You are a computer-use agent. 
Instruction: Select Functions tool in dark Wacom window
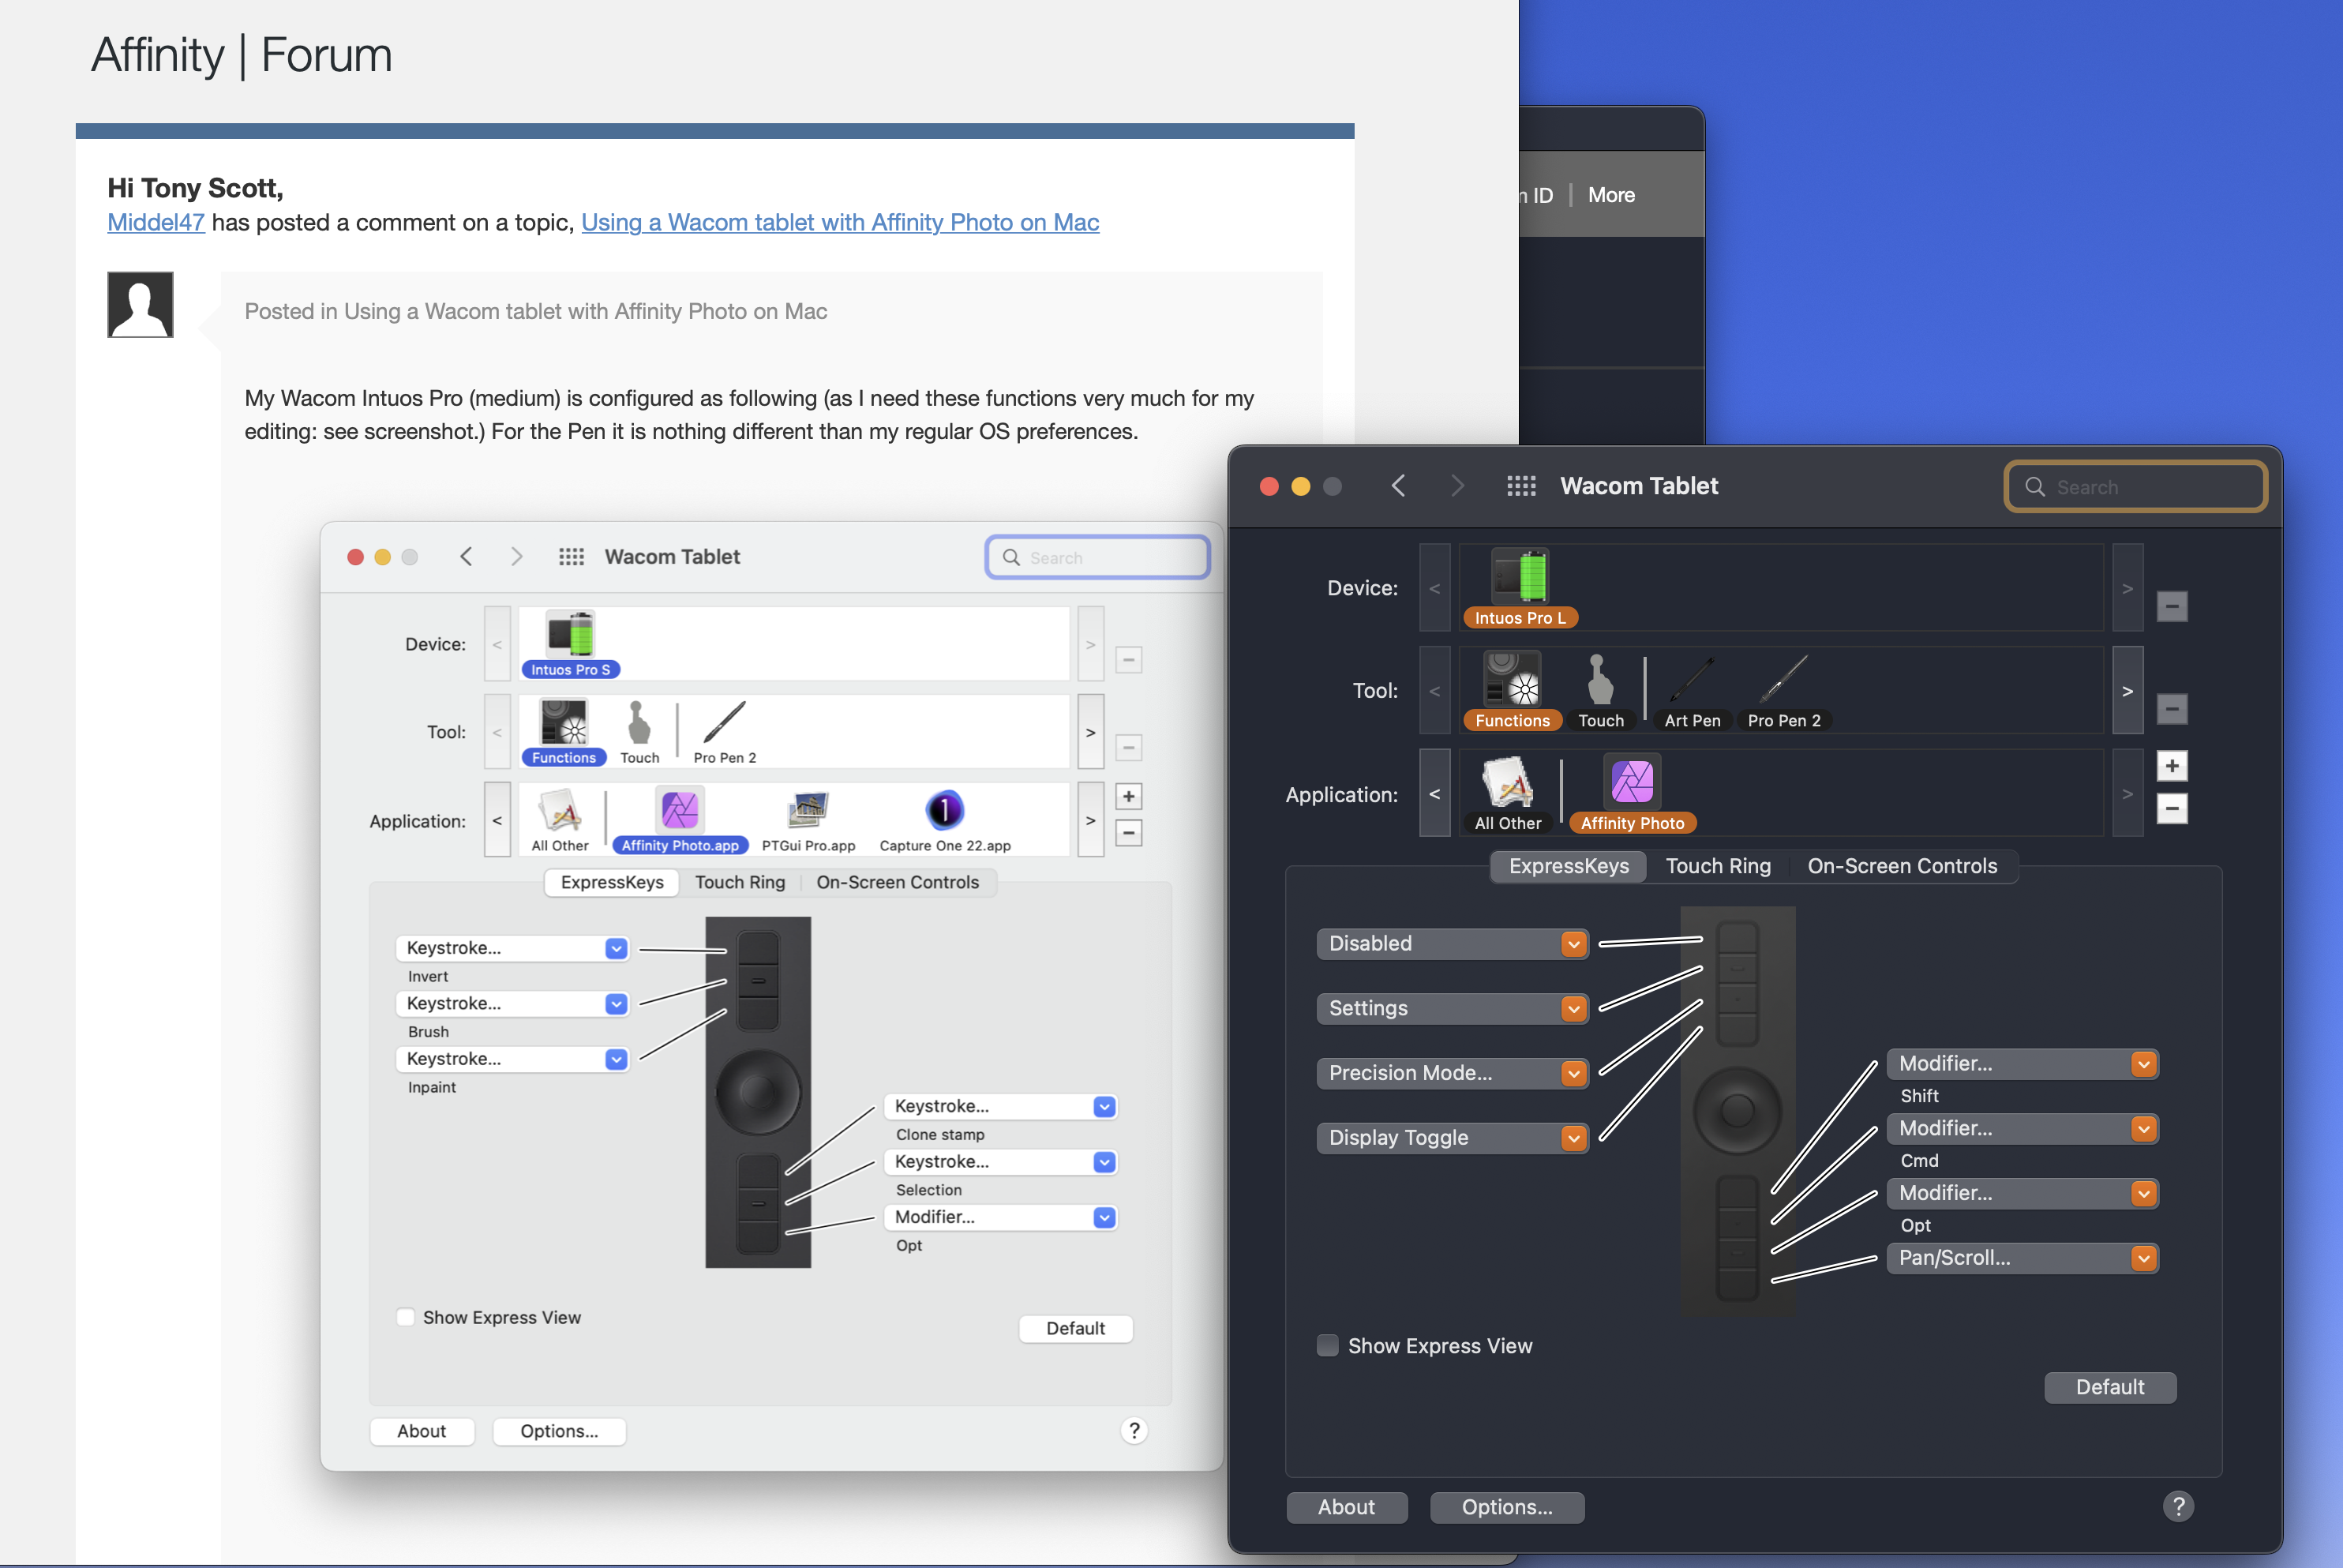pos(1512,691)
